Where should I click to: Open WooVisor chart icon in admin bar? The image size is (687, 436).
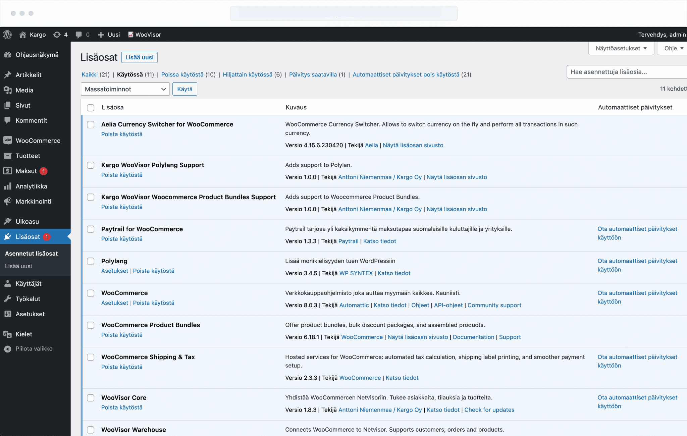(x=131, y=35)
